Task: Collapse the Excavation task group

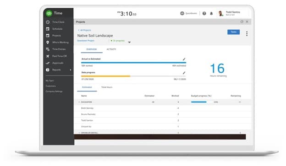Action: tap(79, 102)
